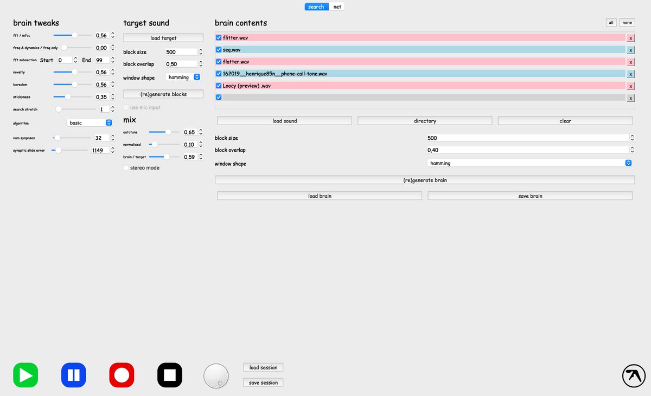Start recording with the red record button
Screen dimensions: 651x396
[122, 375]
